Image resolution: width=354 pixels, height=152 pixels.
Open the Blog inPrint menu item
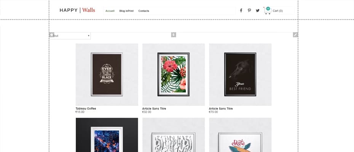click(126, 11)
